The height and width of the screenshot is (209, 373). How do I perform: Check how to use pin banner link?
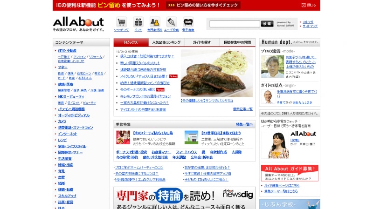tap(203, 5)
